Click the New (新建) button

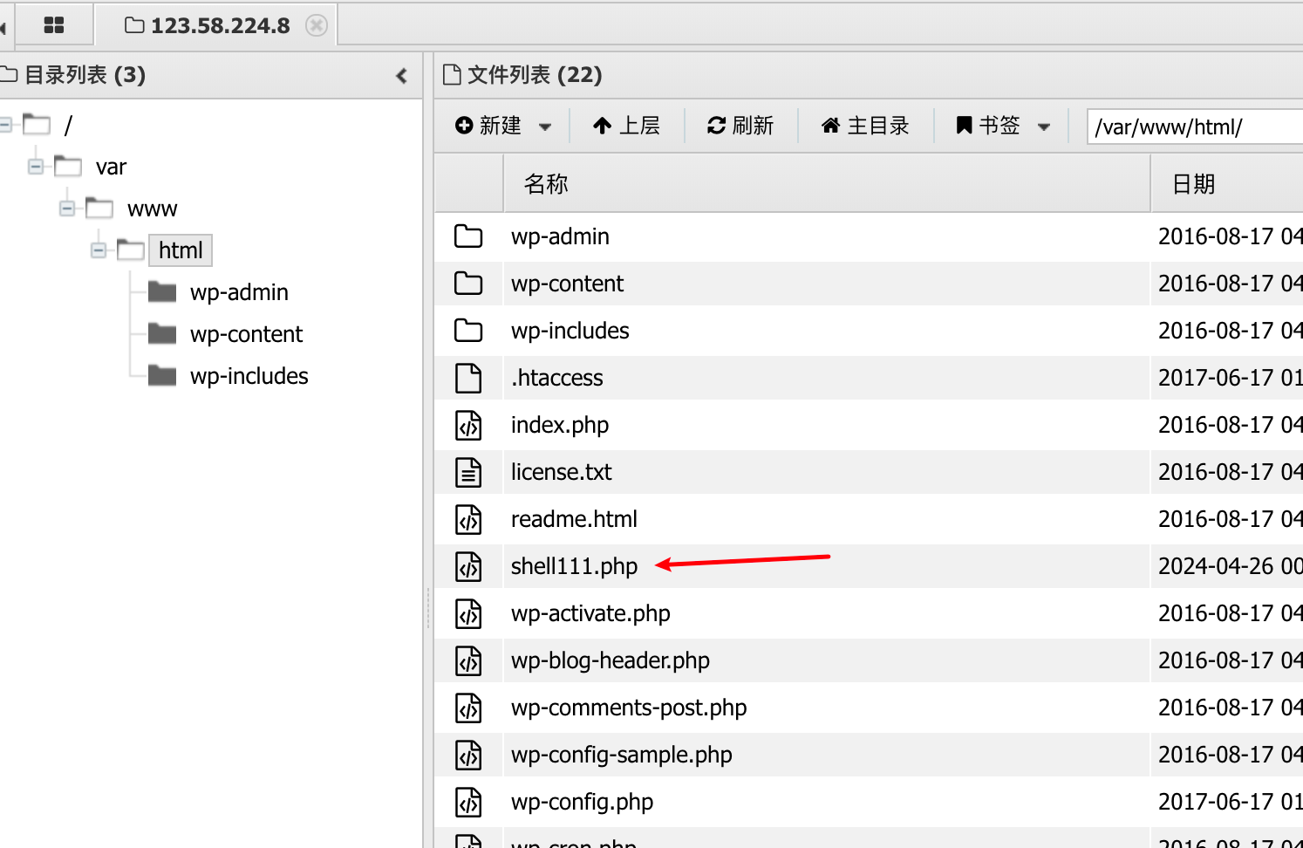click(489, 126)
